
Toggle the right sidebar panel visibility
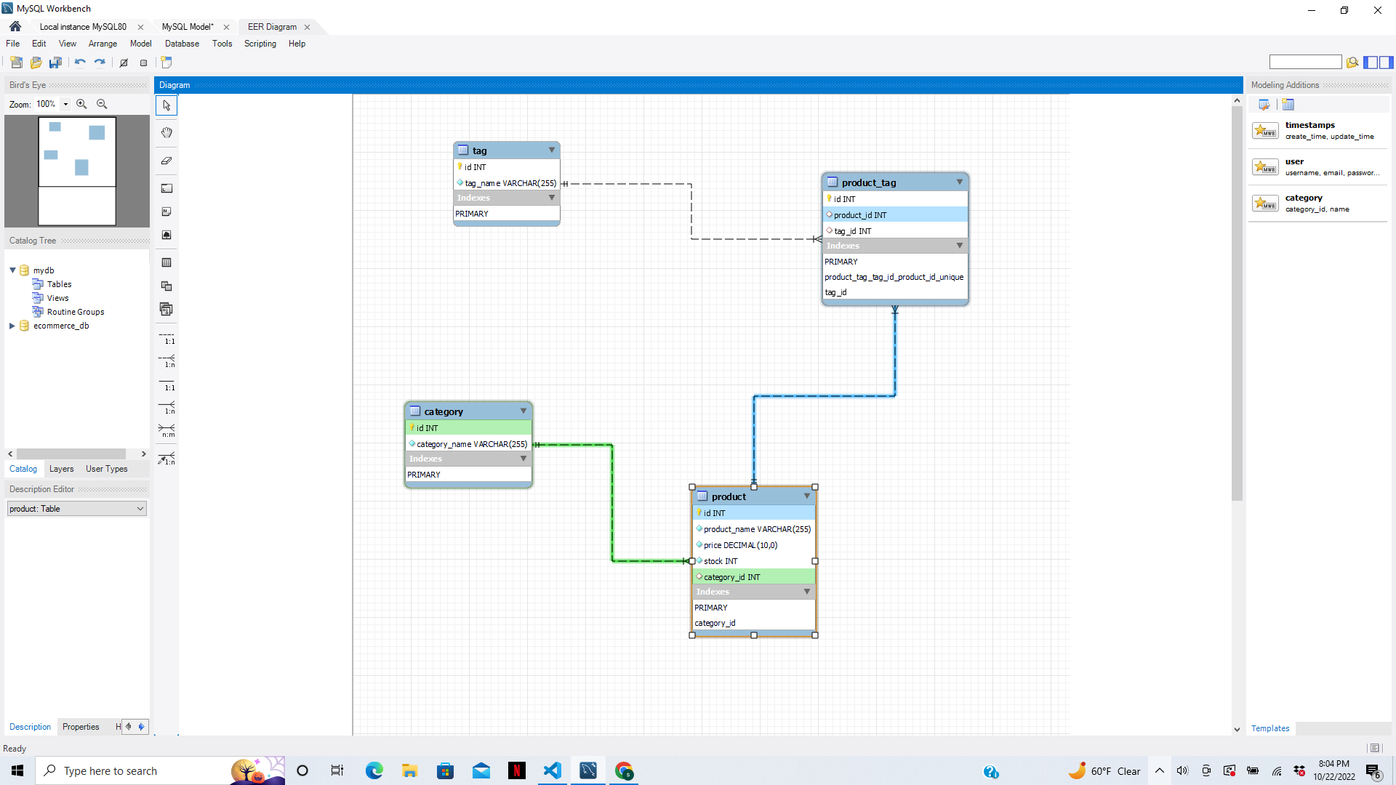pyautogui.click(x=1387, y=63)
